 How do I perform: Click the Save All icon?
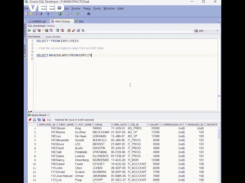pyautogui.click(x=41, y=14)
